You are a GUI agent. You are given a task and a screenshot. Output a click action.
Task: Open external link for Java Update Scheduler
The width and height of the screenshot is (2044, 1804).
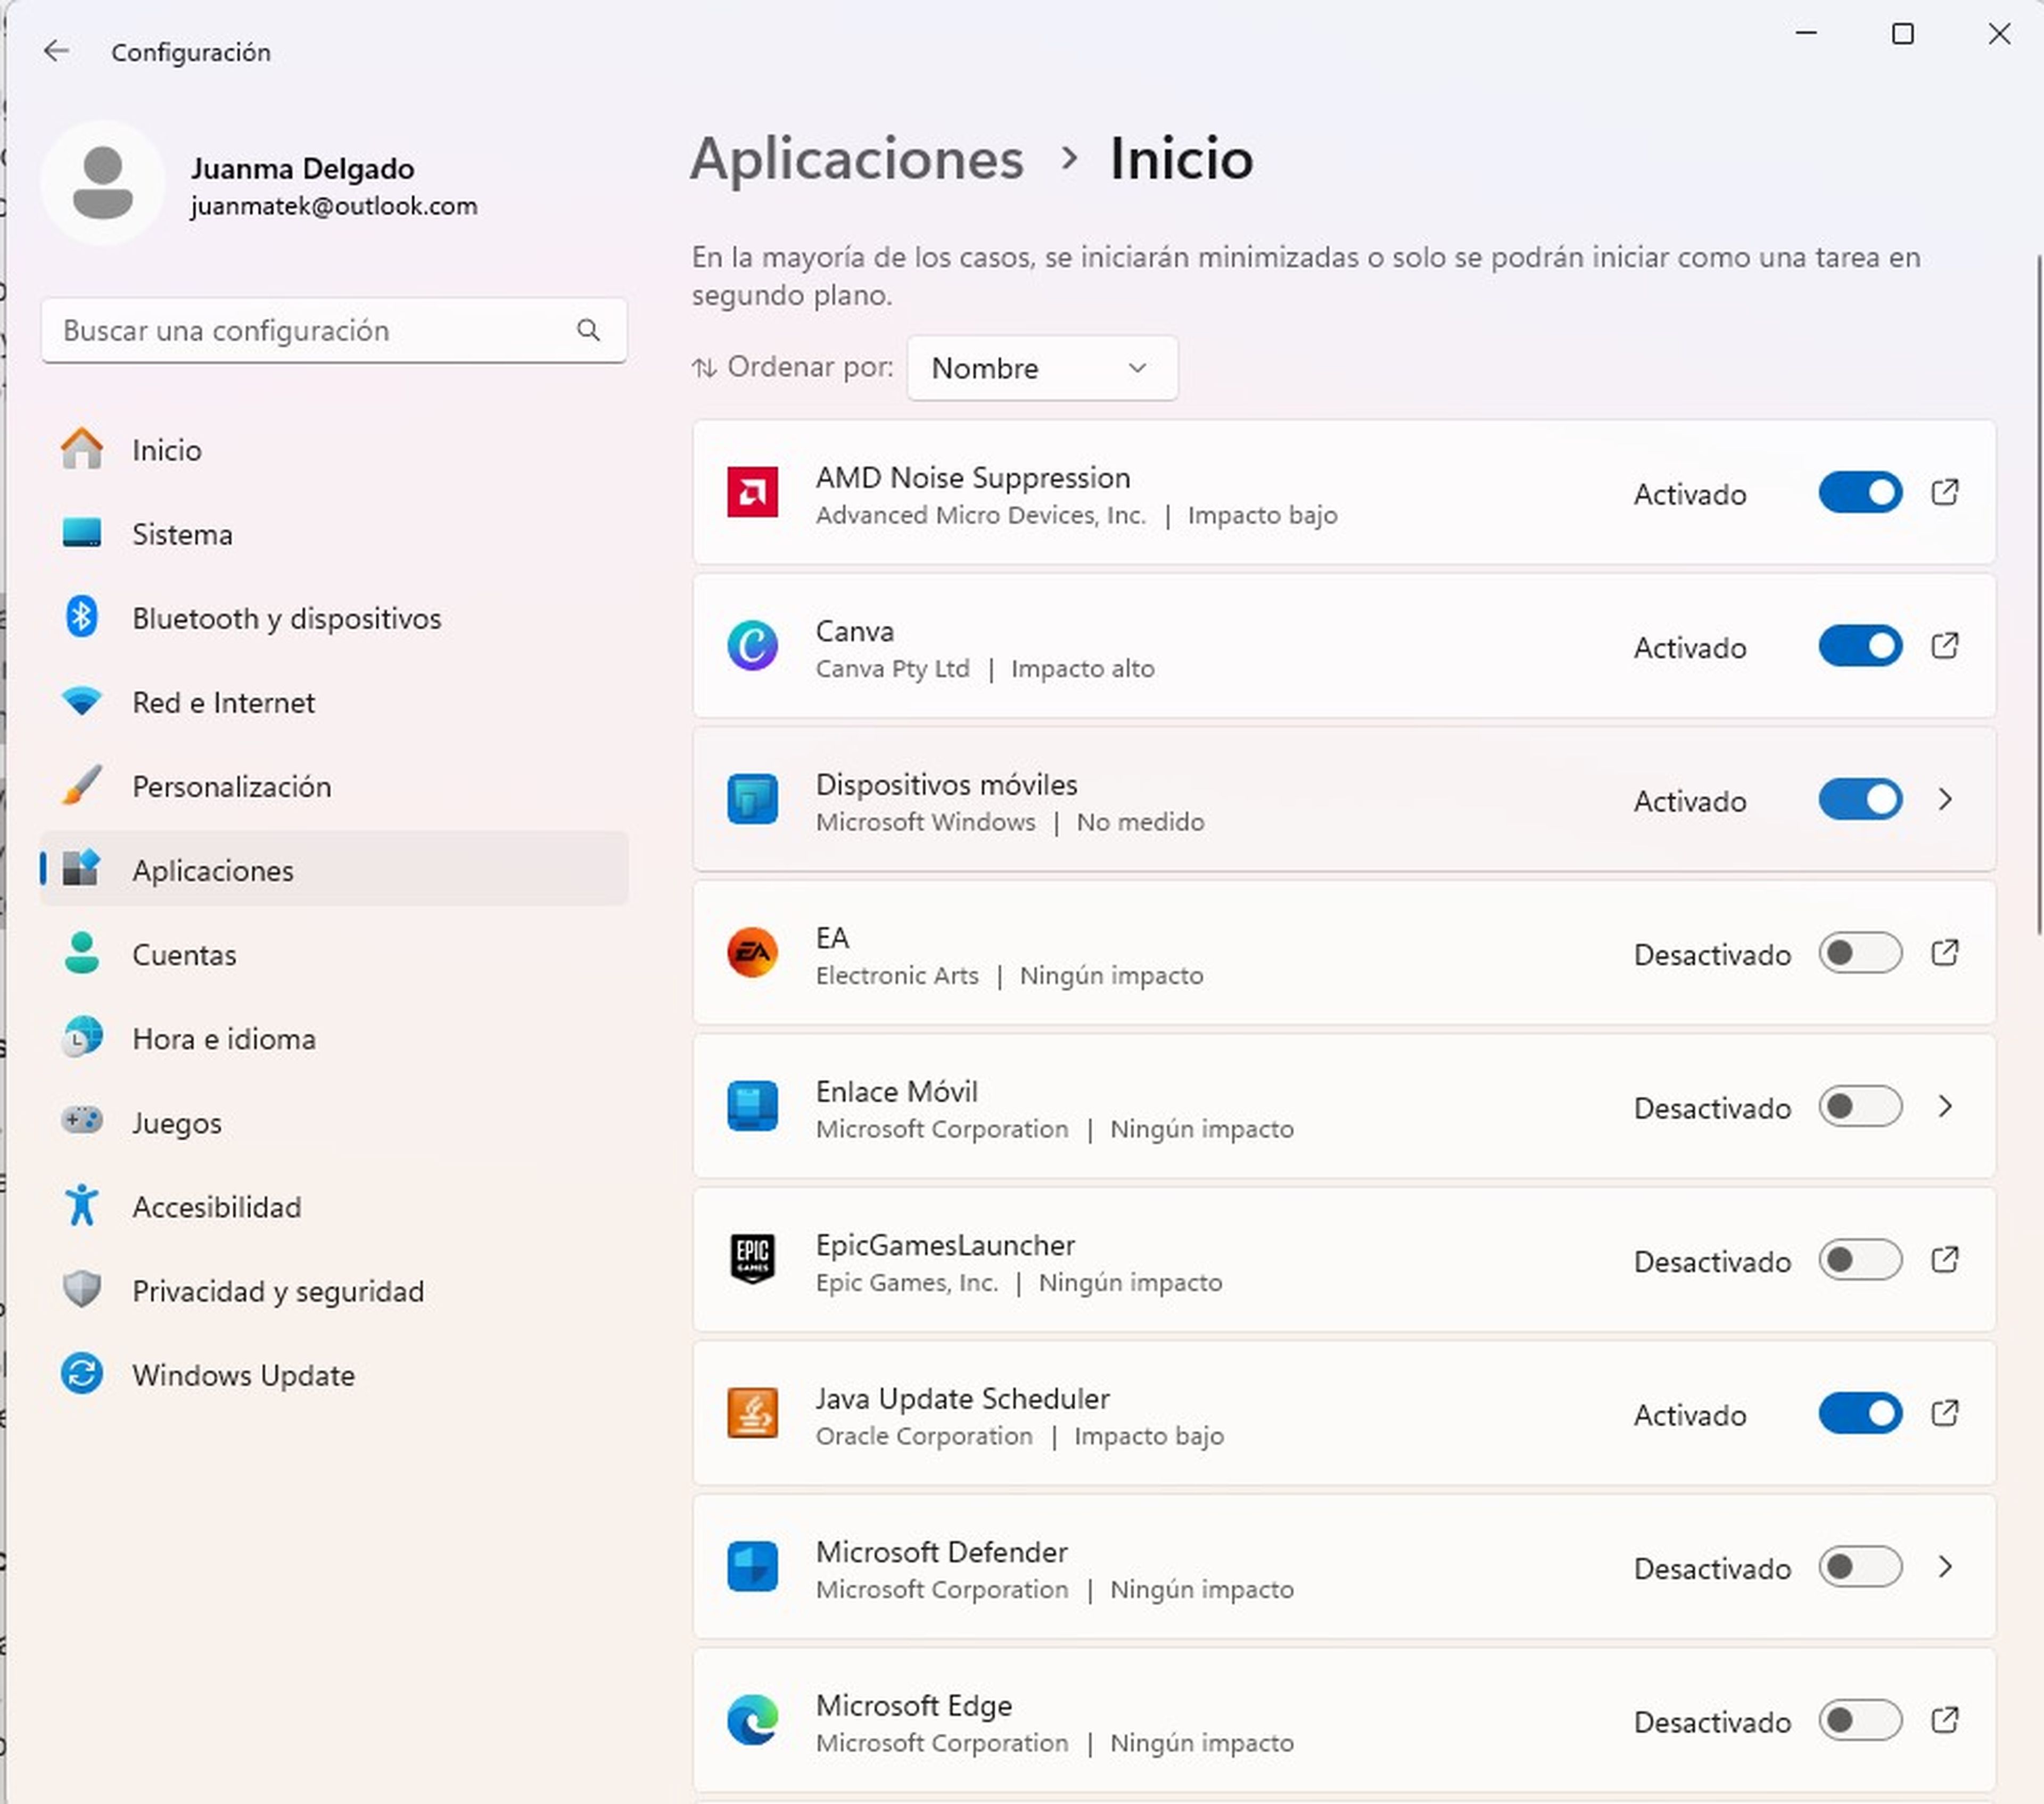pyautogui.click(x=1945, y=1412)
